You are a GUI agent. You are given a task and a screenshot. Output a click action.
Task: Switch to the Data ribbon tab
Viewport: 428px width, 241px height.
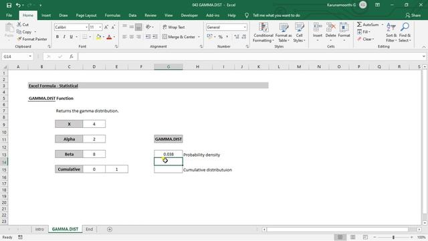tap(132, 15)
